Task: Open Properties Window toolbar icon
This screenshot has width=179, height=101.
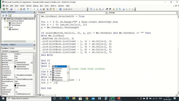Action: point(50,9)
